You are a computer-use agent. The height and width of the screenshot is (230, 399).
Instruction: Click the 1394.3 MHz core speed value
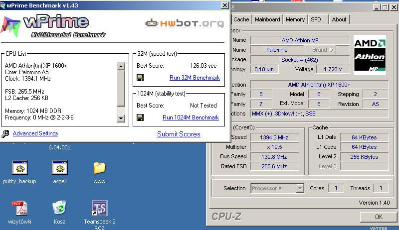(274, 137)
